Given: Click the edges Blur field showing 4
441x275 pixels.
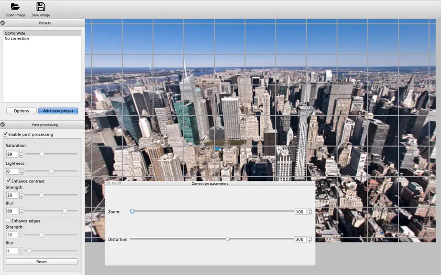Looking at the screenshot, I should (12, 251).
